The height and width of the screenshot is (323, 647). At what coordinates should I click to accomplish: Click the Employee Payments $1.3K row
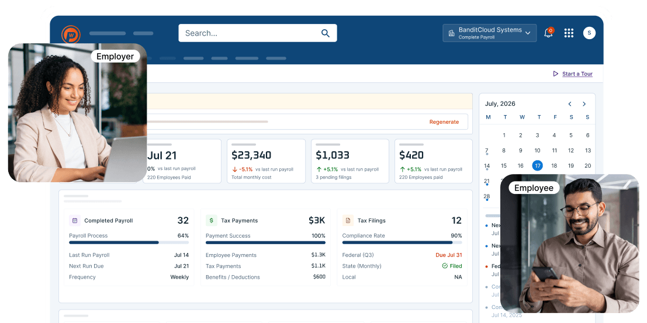click(x=265, y=255)
